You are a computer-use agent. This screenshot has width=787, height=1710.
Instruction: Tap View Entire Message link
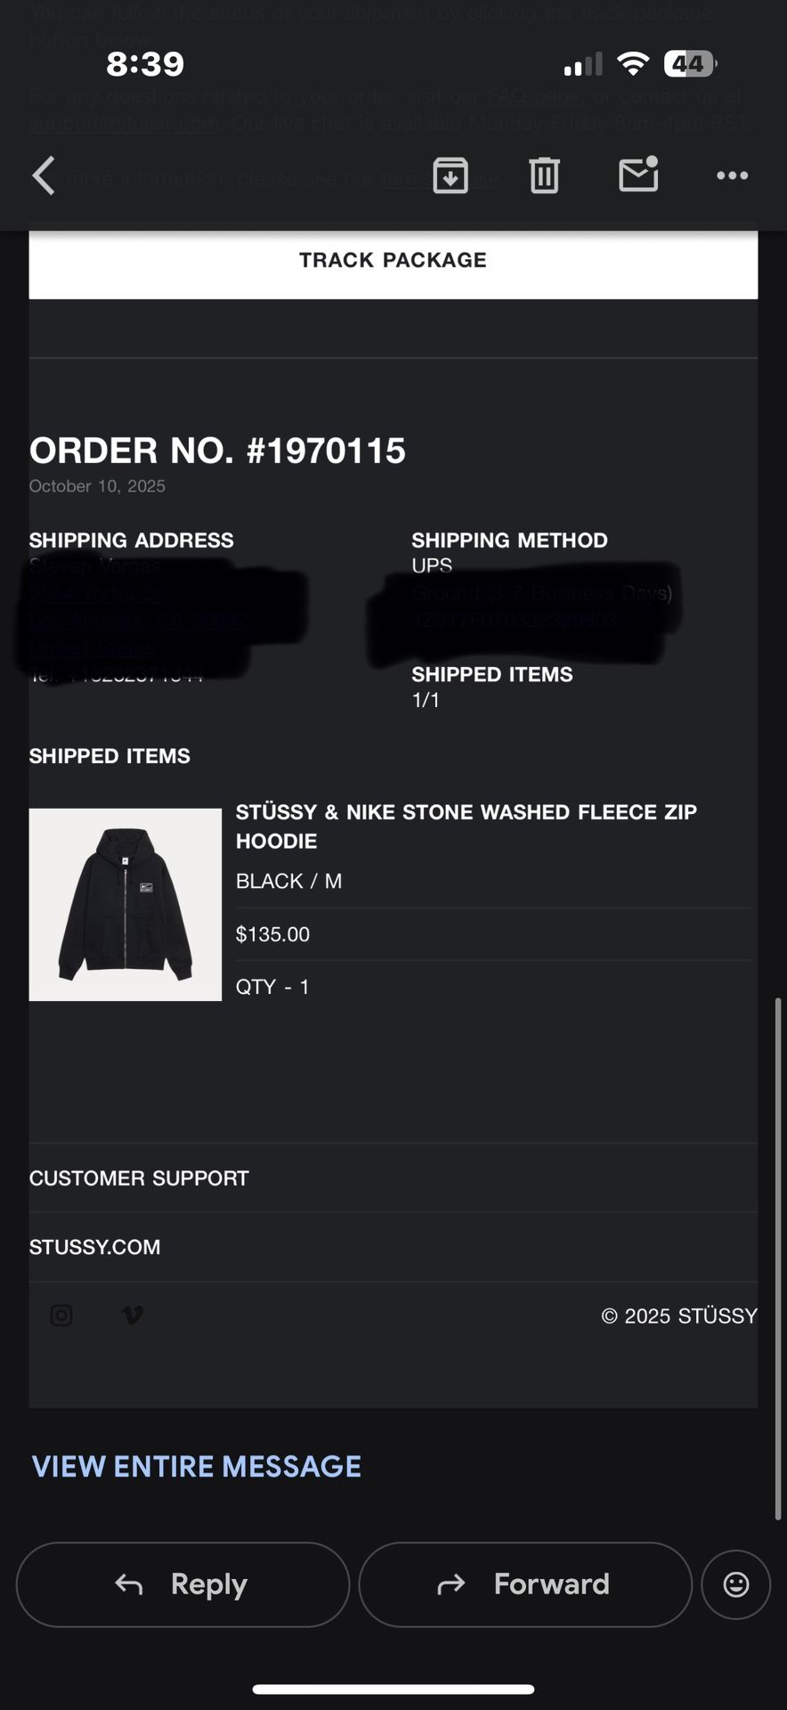click(x=197, y=1467)
